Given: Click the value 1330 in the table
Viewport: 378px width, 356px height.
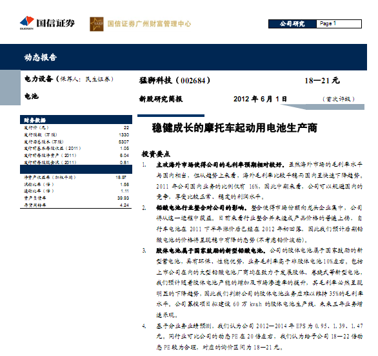Looking at the screenshot, I should [x=124, y=134].
